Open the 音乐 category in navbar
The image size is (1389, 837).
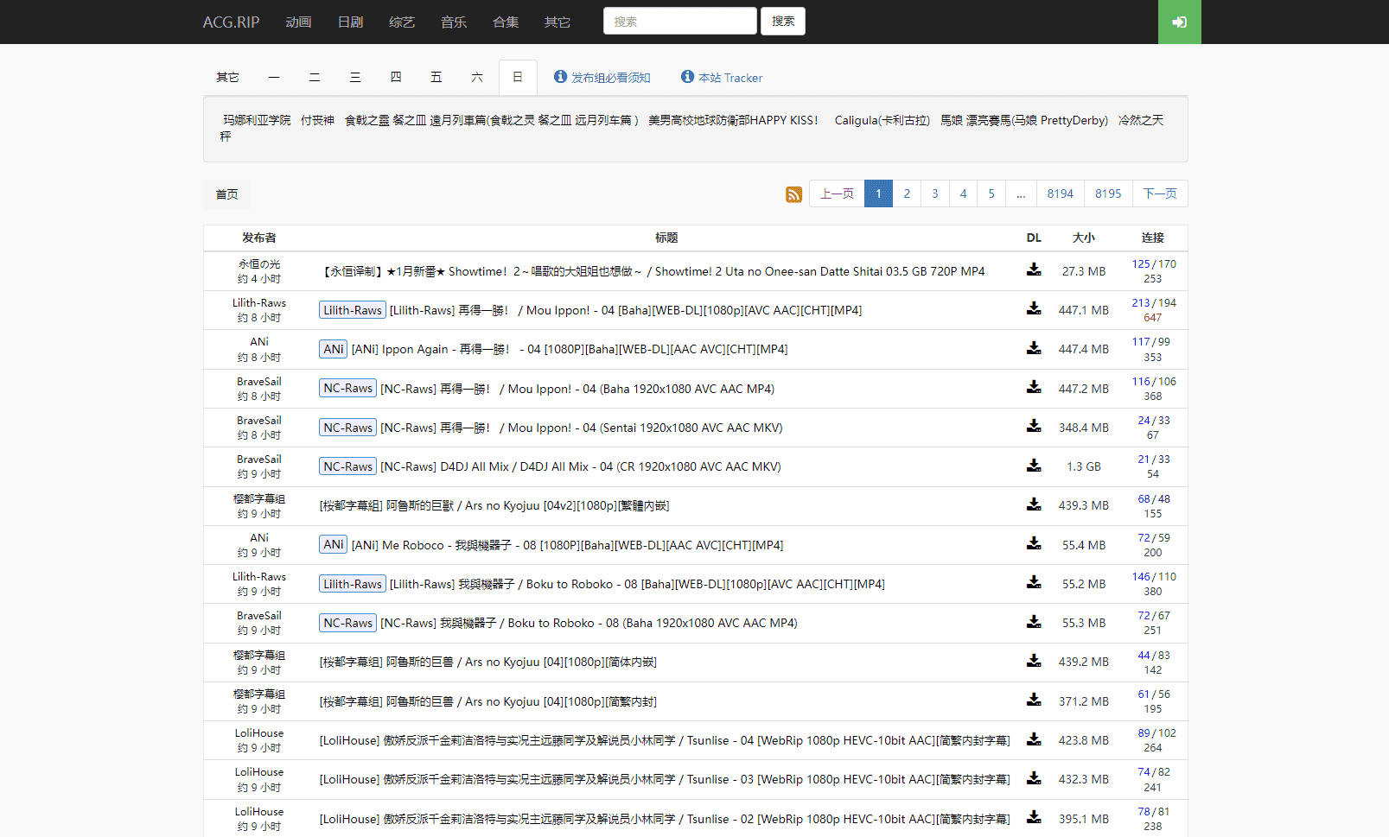[454, 22]
